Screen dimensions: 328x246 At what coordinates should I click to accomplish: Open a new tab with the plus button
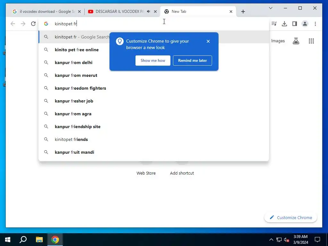(x=243, y=12)
